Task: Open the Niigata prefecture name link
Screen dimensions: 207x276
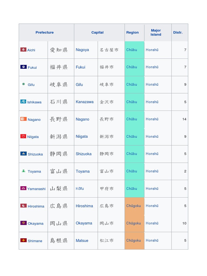Action: 33,137
